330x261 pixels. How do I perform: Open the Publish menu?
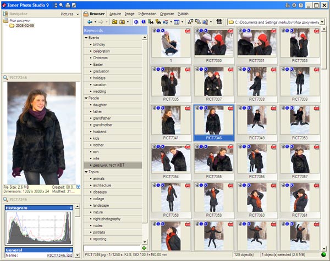point(183,13)
